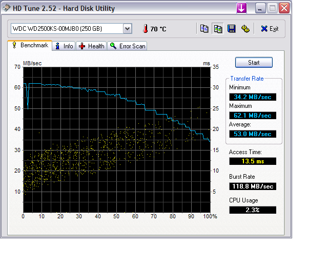Switch to the Benchmark tab
This screenshot has width=328, height=263.
30,46
